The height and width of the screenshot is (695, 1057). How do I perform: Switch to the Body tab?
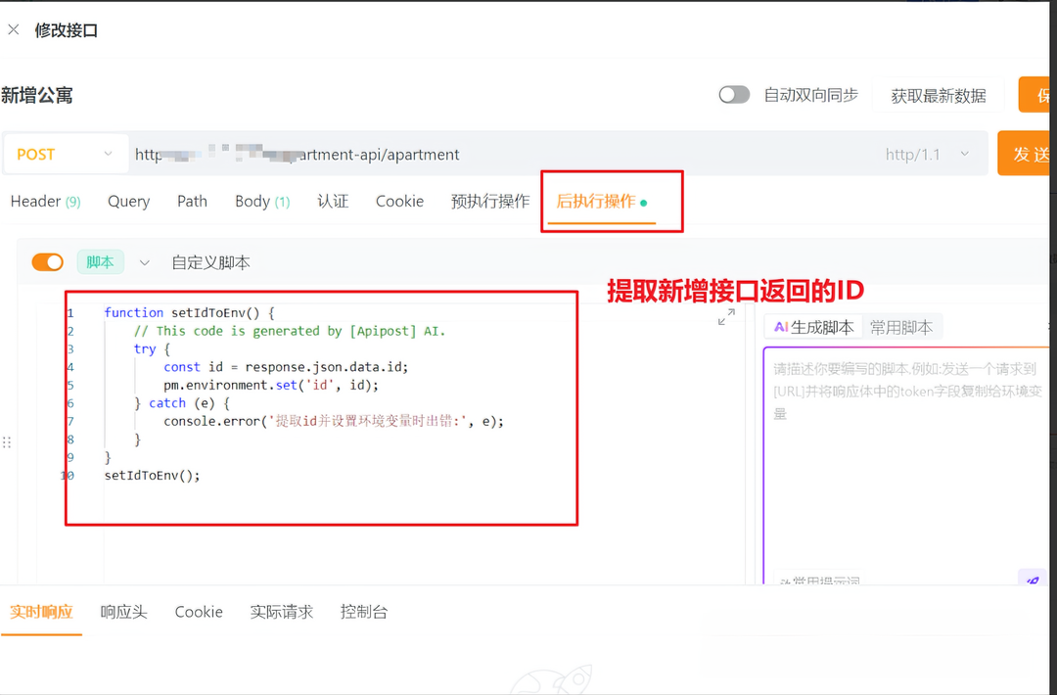pos(262,201)
